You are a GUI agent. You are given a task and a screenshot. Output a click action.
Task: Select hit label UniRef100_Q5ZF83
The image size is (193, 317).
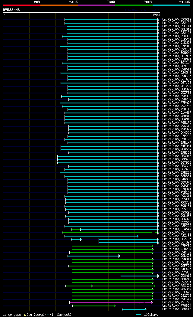(177, 93)
